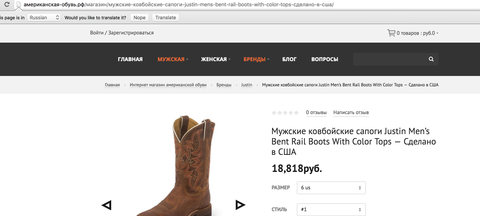Show next boot image with right arrow
This screenshot has width=480, height=216.
tap(241, 205)
